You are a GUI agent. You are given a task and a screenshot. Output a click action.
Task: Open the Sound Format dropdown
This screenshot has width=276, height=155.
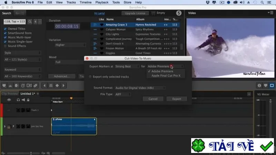pos(140,88)
